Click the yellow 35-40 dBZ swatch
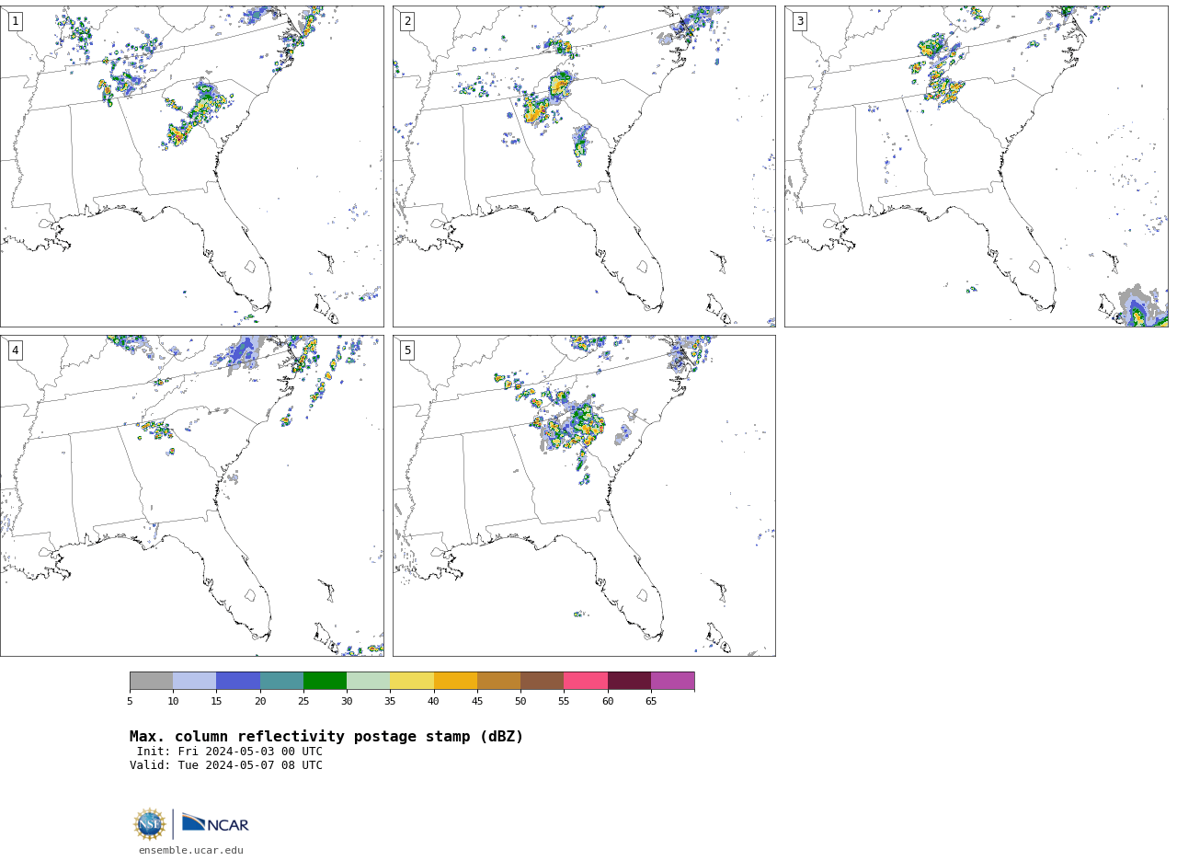1177x861 pixels. 412,681
